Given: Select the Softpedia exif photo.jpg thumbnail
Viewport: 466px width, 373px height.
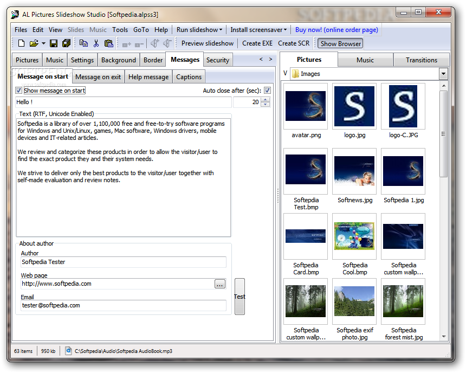Looking at the screenshot, I should click(x=354, y=301).
